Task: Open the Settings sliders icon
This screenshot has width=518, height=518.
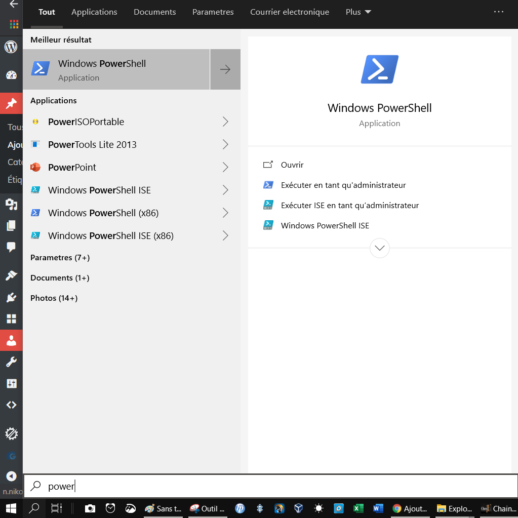Action: tap(11, 383)
